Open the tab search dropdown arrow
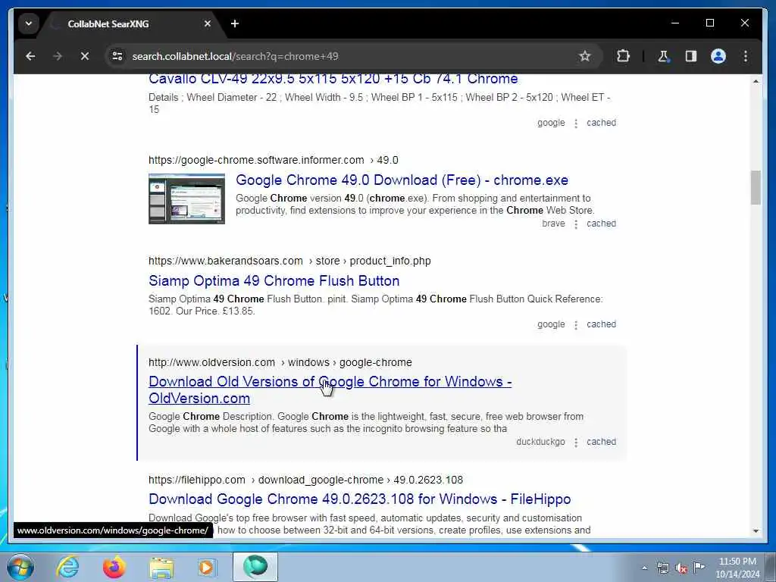The width and height of the screenshot is (776, 582). 29,23
